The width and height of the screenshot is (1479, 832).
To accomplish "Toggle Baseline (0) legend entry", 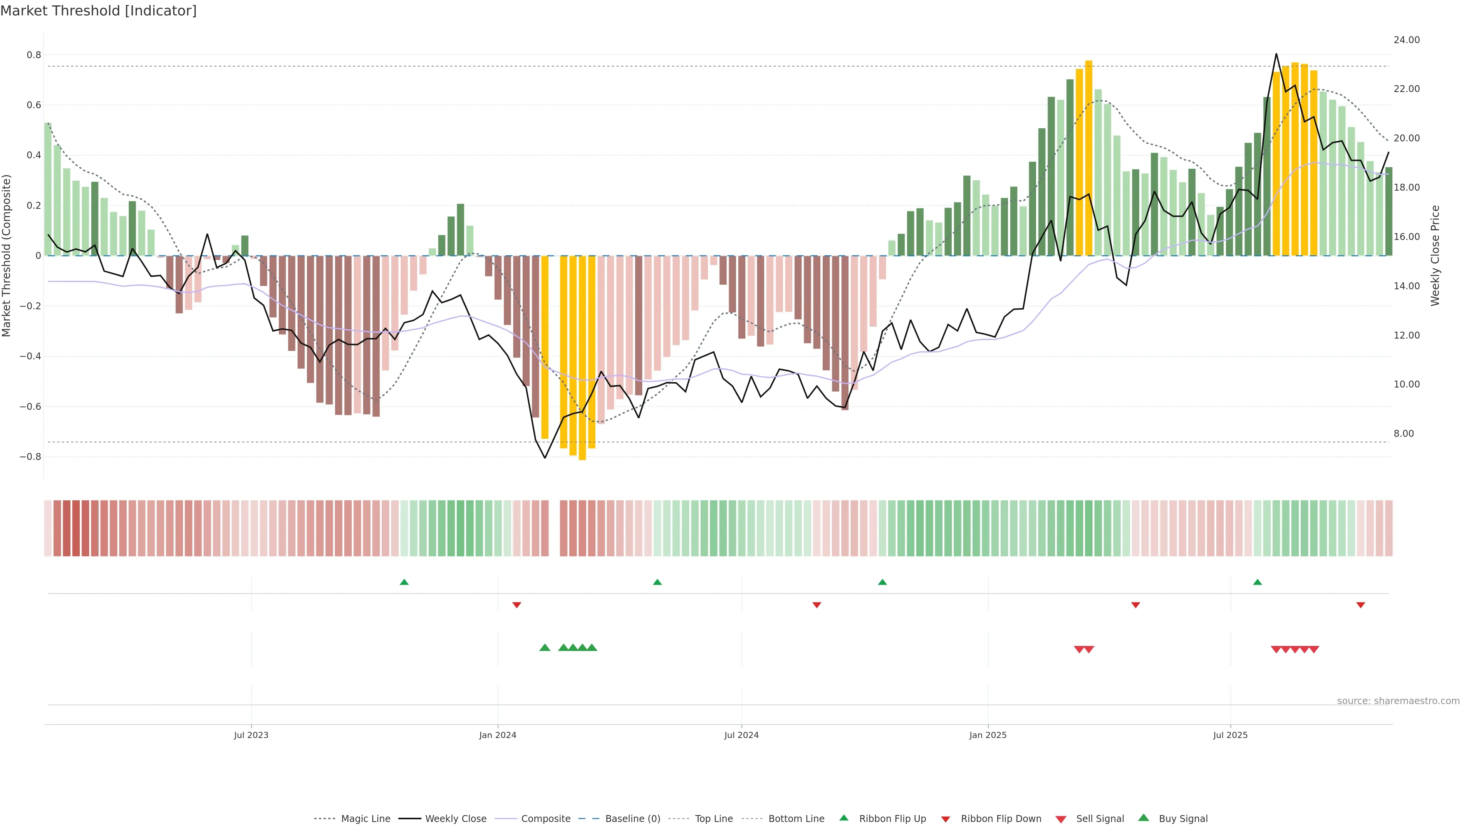I will [633, 819].
